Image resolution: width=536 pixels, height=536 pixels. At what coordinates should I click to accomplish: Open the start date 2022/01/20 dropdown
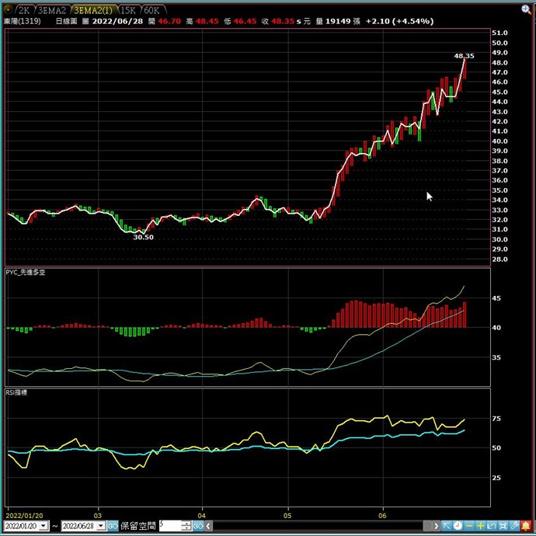pos(43,526)
